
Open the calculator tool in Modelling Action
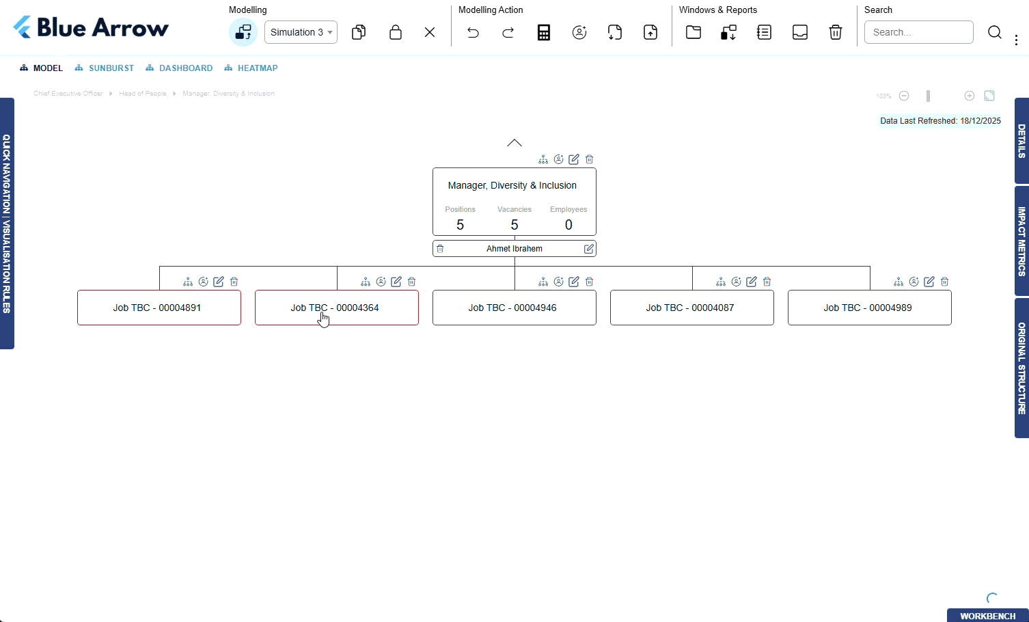[x=544, y=32]
